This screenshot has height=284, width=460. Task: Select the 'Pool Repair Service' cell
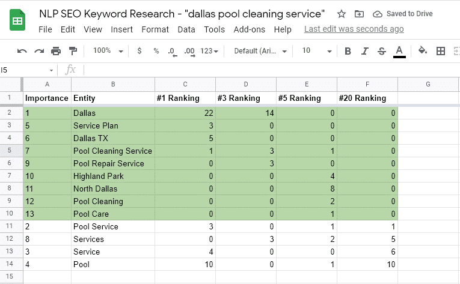point(113,163)
